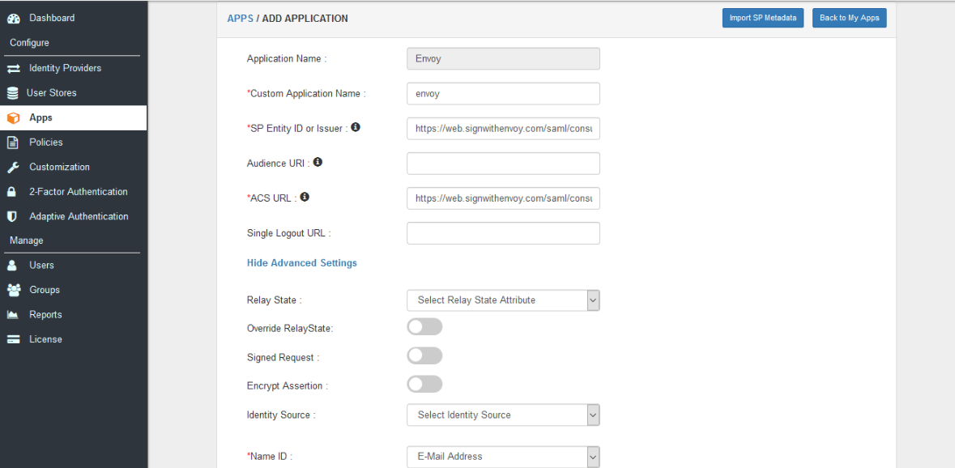Click the Reports chart icon
Image resolution: width=955 pixels, height=468 pixels.
coord(13,315)
